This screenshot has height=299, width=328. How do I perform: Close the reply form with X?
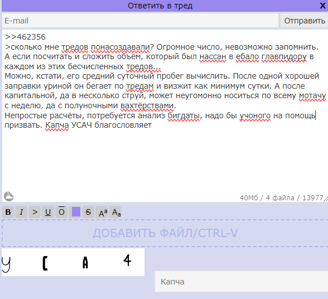point(323,6)
